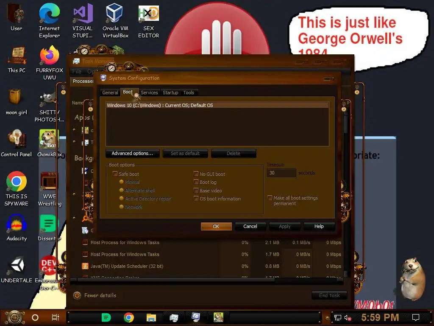
Task: Switch to the Tools tab
Action: coord(189,93)
